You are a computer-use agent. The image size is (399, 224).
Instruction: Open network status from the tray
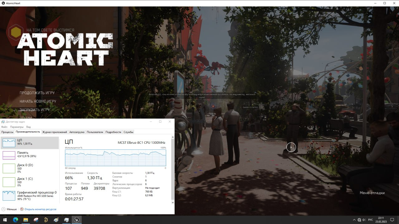(359, 220)
